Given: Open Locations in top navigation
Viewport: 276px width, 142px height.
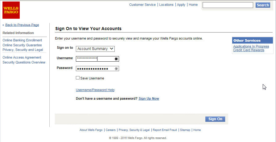Looking at the screenshot, I should (166, 5).
